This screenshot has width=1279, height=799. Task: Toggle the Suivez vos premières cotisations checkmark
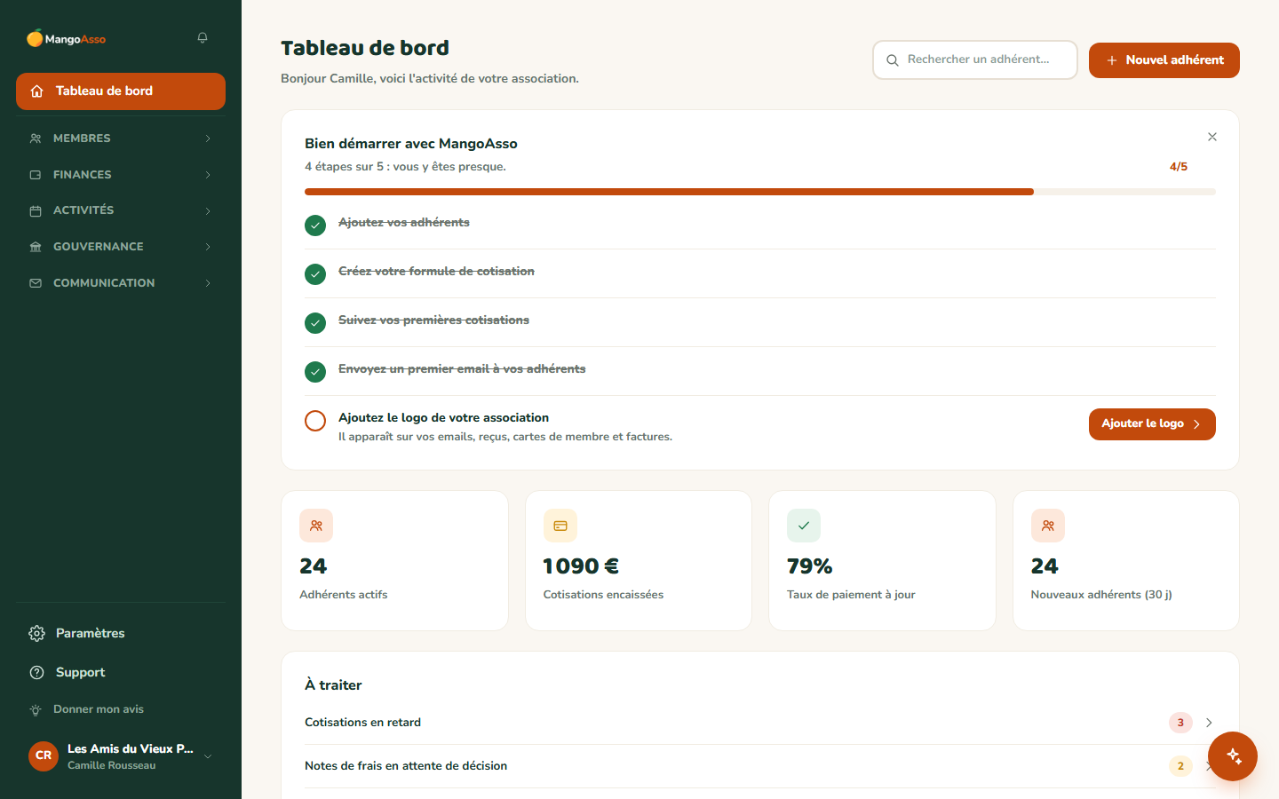[315, 323]
